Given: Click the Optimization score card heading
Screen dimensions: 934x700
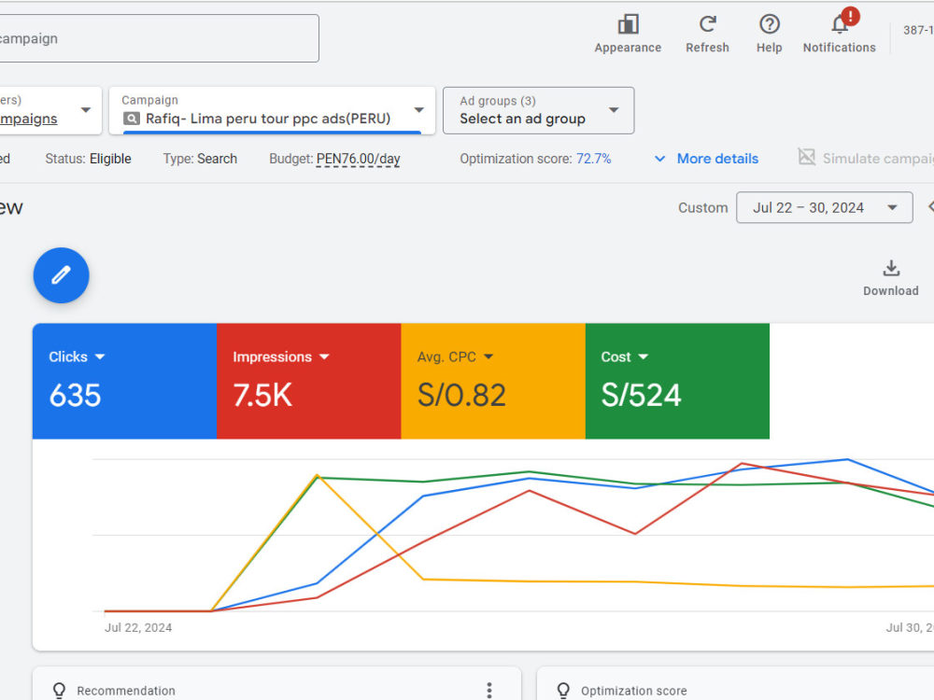Looking at the screenshot, I should click(634, 691).
